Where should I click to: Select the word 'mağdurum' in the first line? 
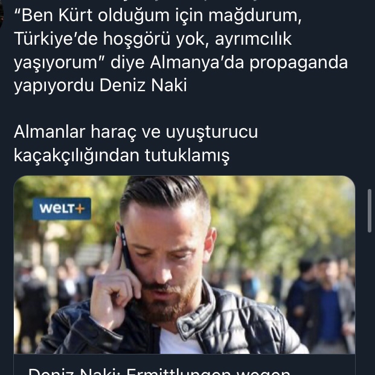(x=255, y=16)
